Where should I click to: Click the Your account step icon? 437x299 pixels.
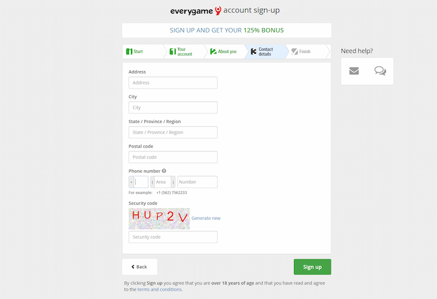(173, 51)
